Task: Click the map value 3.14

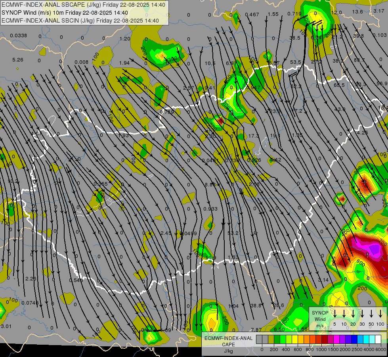Action: pyautogui.click(x=323, y=280)
